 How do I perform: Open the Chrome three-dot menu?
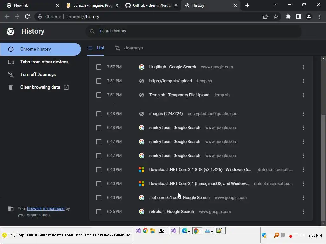pos(319,17)
